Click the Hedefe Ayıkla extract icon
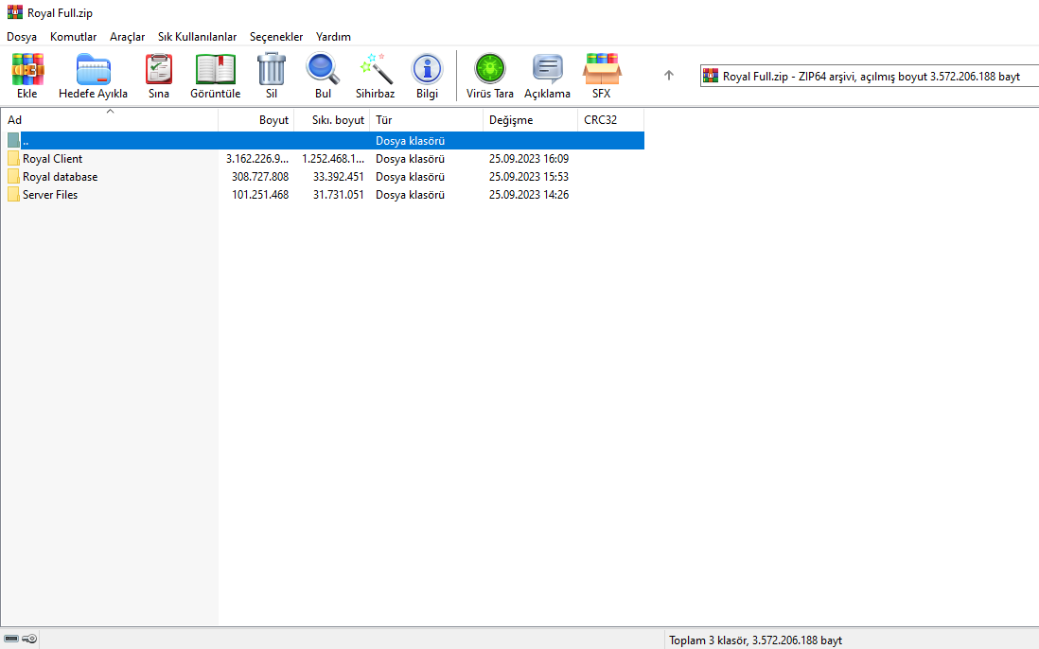The width and height of the screenshot is (1039, 649). (x=93, y=69)
